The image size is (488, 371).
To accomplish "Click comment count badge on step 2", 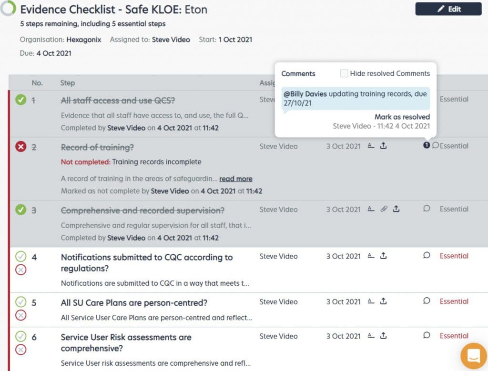I will point(427,145).
